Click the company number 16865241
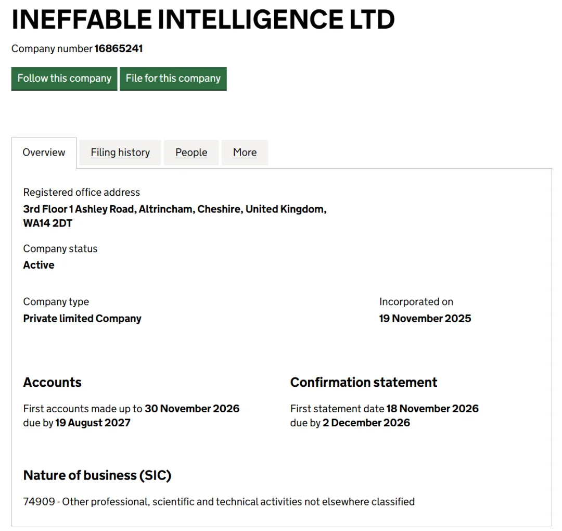Screen dimensions: 562x531 coord(119,49)
